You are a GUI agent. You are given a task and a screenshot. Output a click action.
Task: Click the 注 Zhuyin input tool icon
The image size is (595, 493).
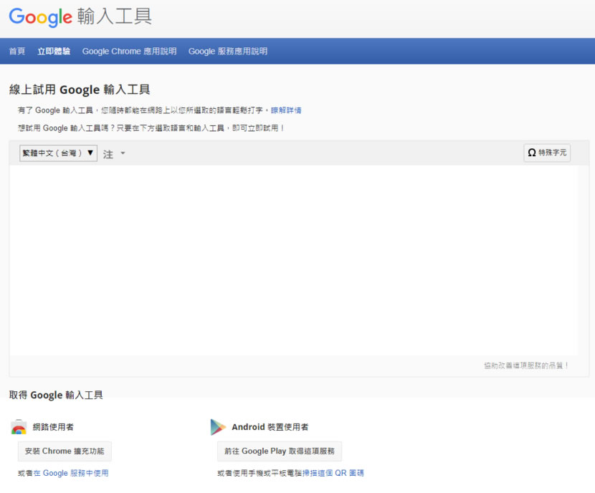108,154
